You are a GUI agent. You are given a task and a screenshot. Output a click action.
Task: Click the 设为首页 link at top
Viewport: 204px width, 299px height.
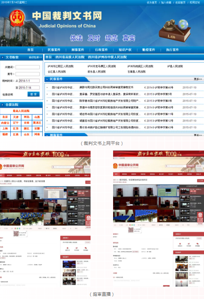pos(152,3)
